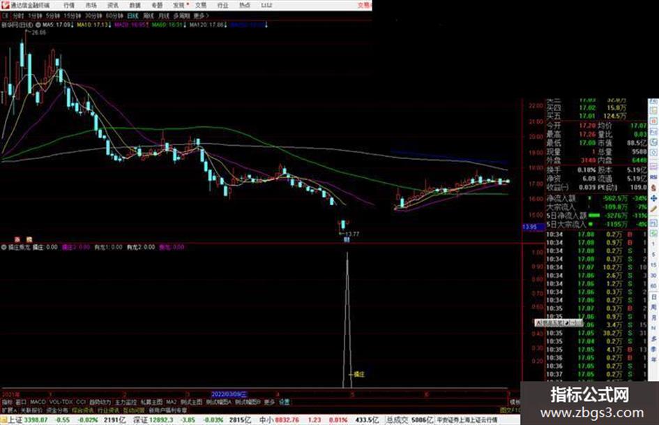Image resolution: width=659 pixels, height=425 pixels.
Task: Select the 30-minute shortcut in right toolbar
Action: [653, 276]
